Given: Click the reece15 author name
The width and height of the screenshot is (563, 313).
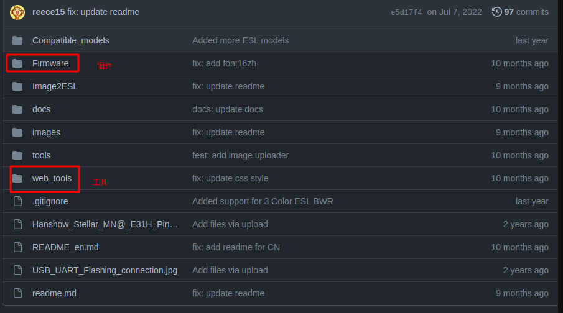Looking at the screenshot, I should point(49,12).
